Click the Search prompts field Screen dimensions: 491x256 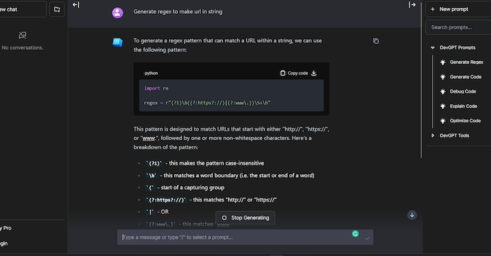(x=458, y=27)
